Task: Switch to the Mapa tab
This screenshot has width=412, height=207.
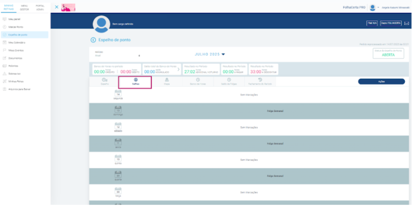Action: click(x=167, y=82)
